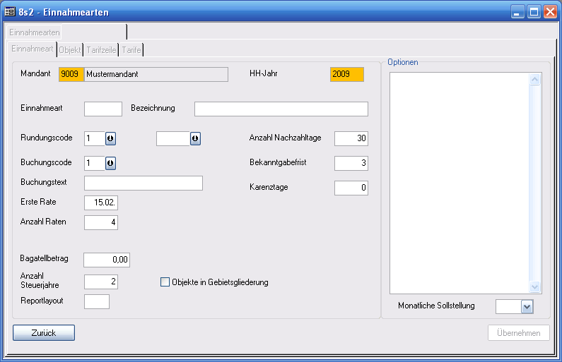The height and width of the screenshot is (362, 562).
Task: Select the Einnahmeart tab
Action: pos(33,49)
